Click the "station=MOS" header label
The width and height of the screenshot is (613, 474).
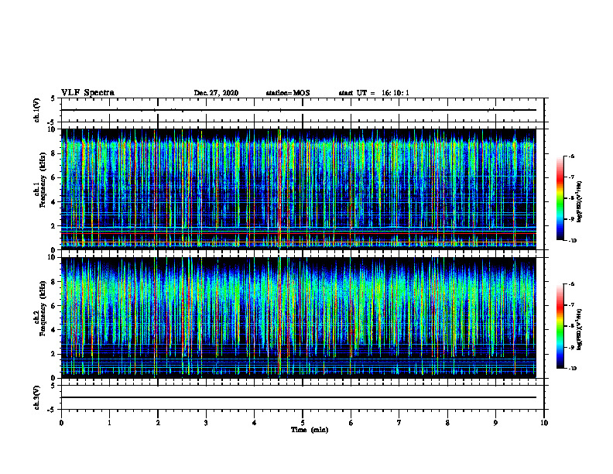coord(288,93)
